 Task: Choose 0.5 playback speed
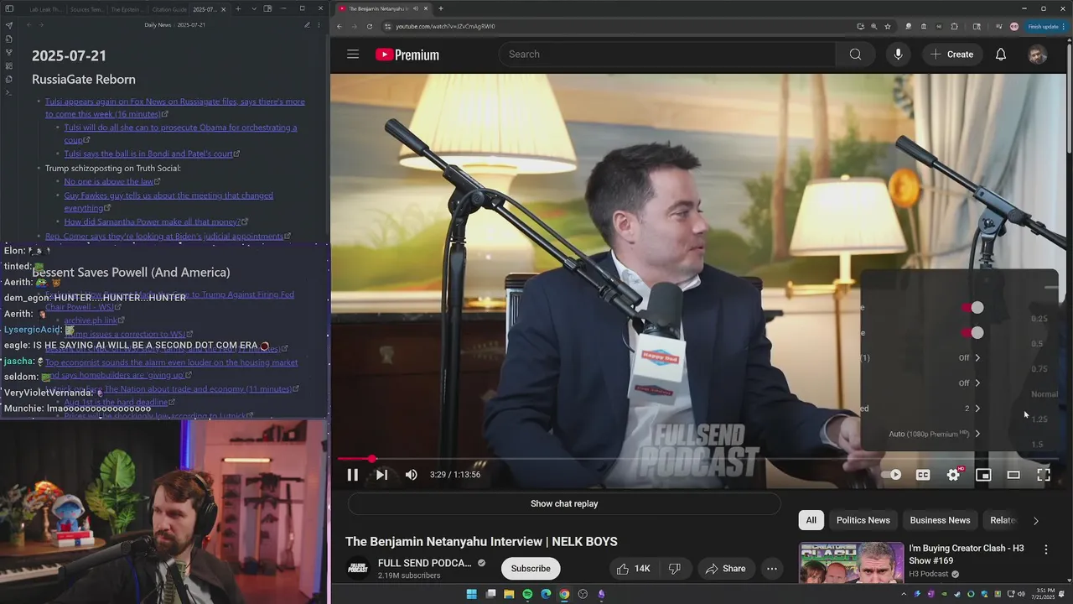pyautogui.click(x=1038, y=344)
